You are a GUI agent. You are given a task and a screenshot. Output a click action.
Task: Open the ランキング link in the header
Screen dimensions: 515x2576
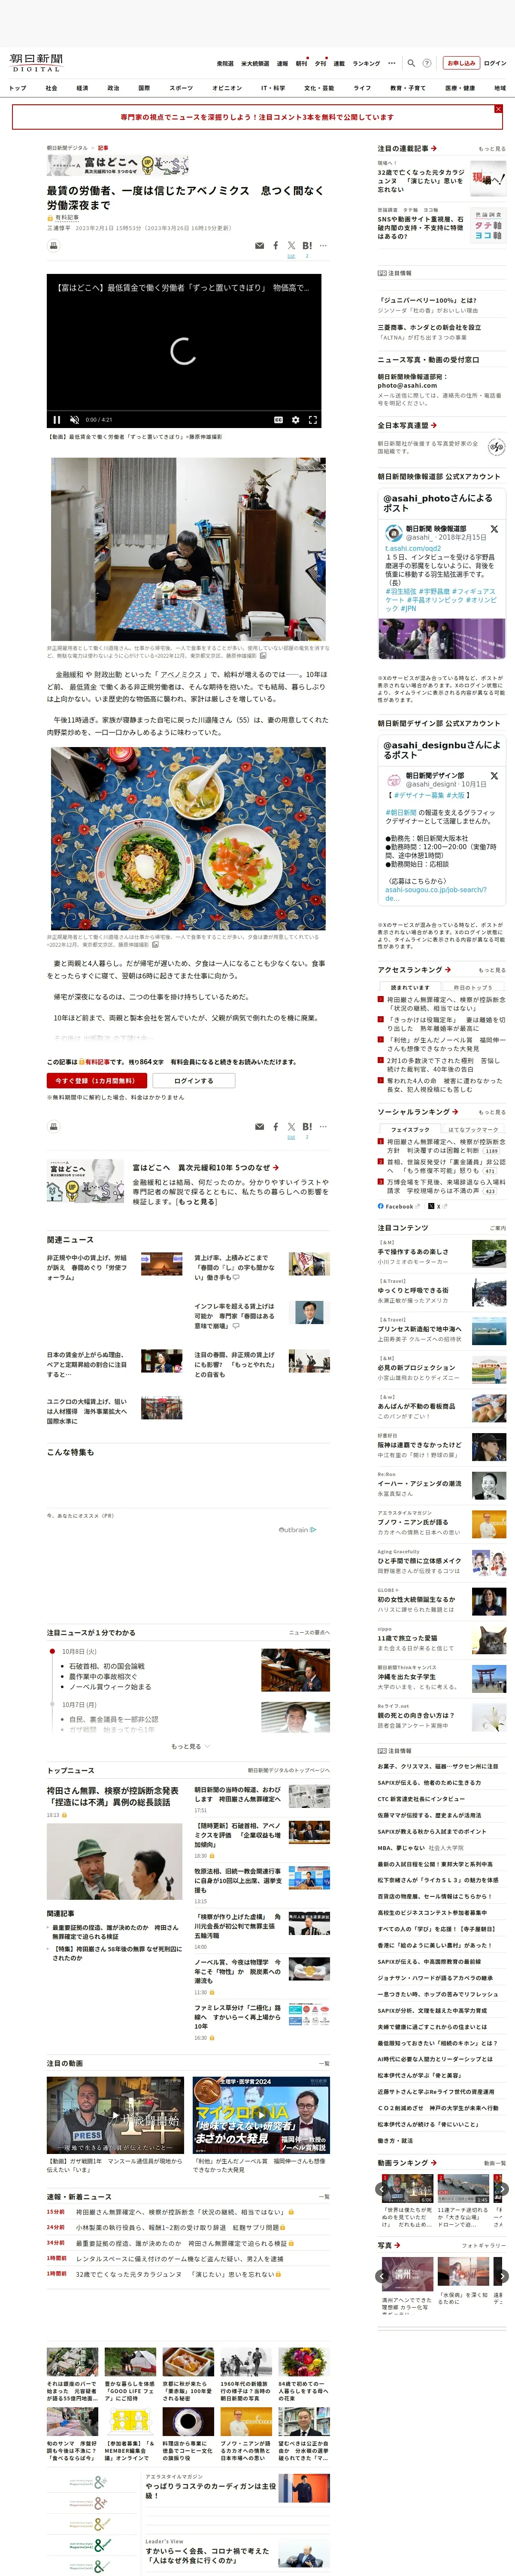tap(366, 63)
